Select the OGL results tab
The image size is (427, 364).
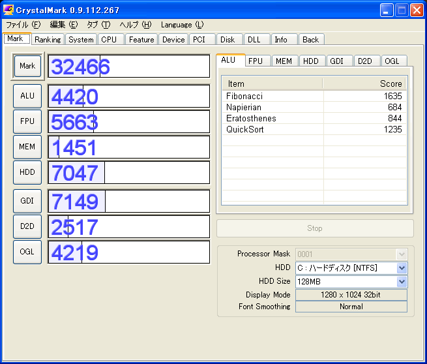(392, 61)
